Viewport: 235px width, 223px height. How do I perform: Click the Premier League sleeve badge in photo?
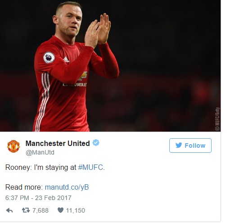(x=49, y=58)
